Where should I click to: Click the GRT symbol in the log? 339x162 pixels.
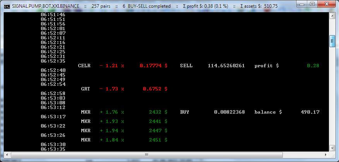(x=86, y=89)
